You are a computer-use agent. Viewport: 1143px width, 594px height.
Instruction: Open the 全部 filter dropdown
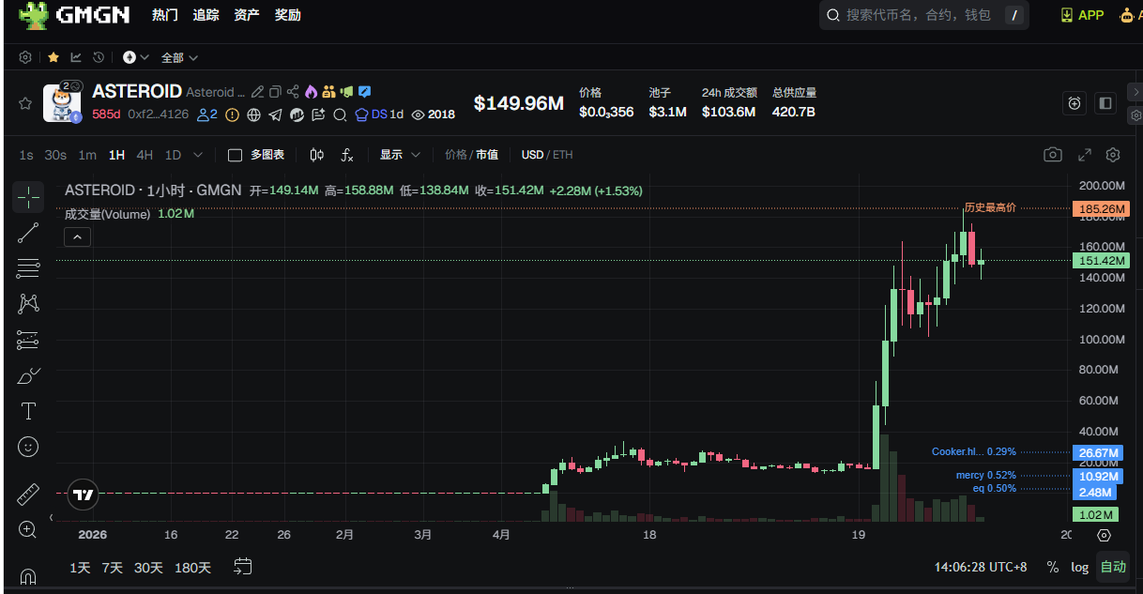point(179,57)
